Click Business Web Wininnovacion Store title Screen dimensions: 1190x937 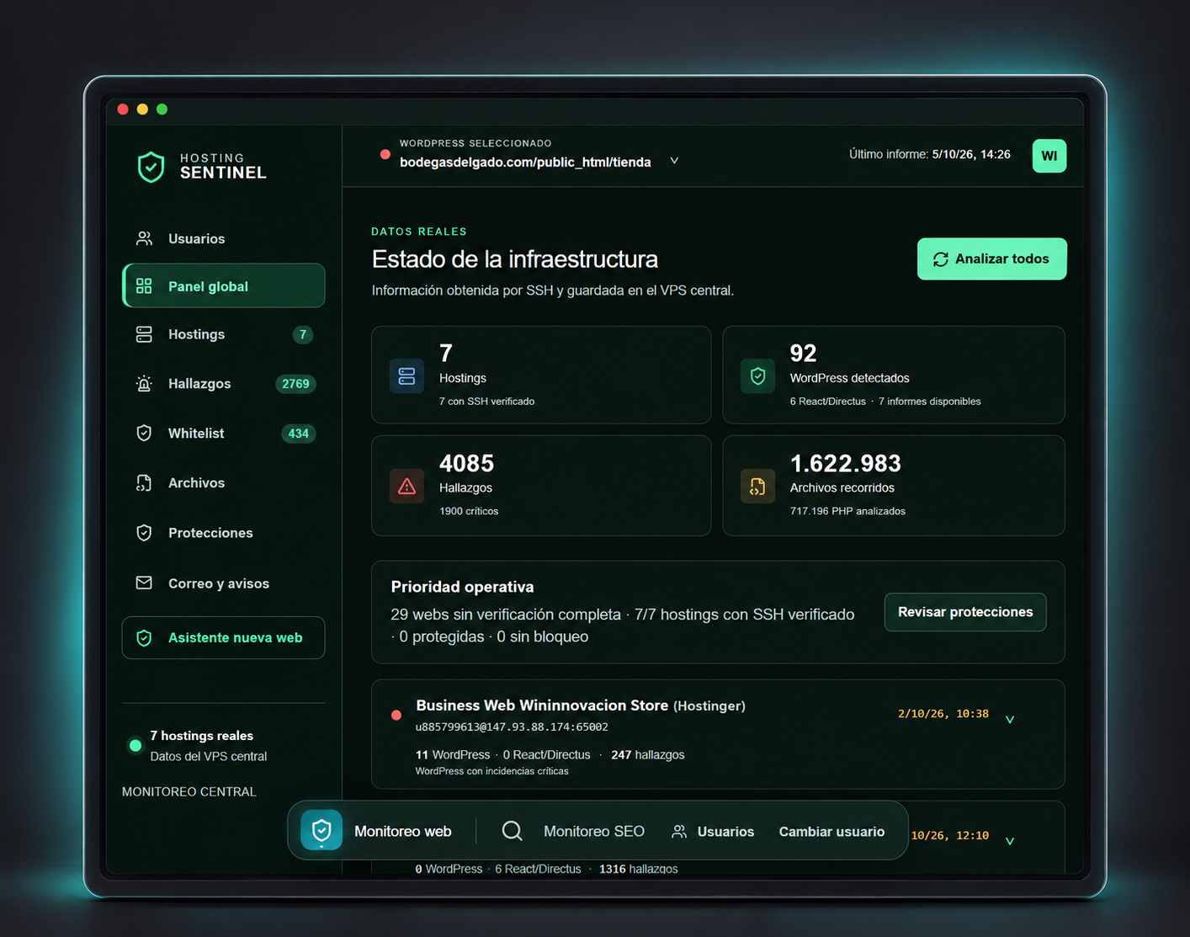pos(542,705)
